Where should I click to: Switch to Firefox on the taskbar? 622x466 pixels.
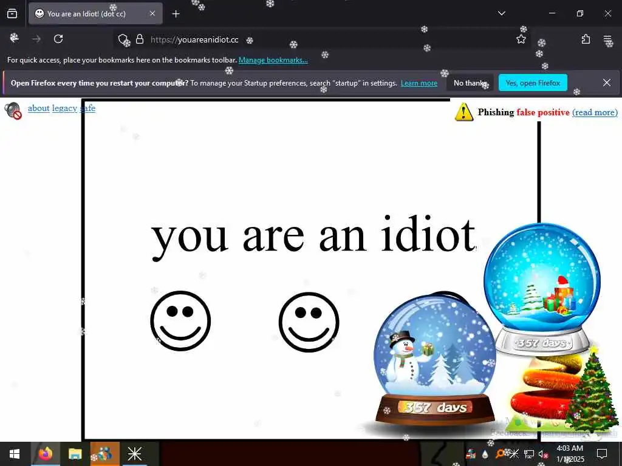pyautogui.click(x=45, y=454)
